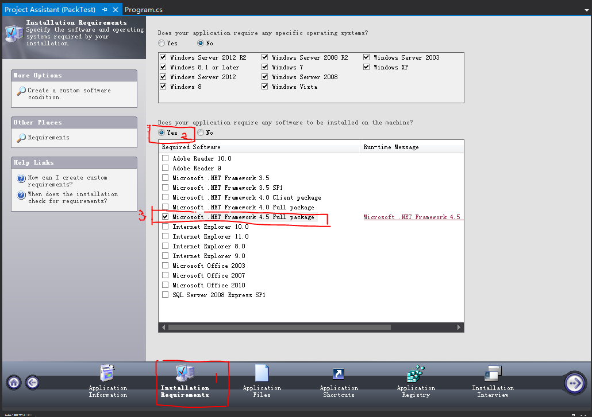
Task: Open the Application Registry icon
Action: click(416, 374)
